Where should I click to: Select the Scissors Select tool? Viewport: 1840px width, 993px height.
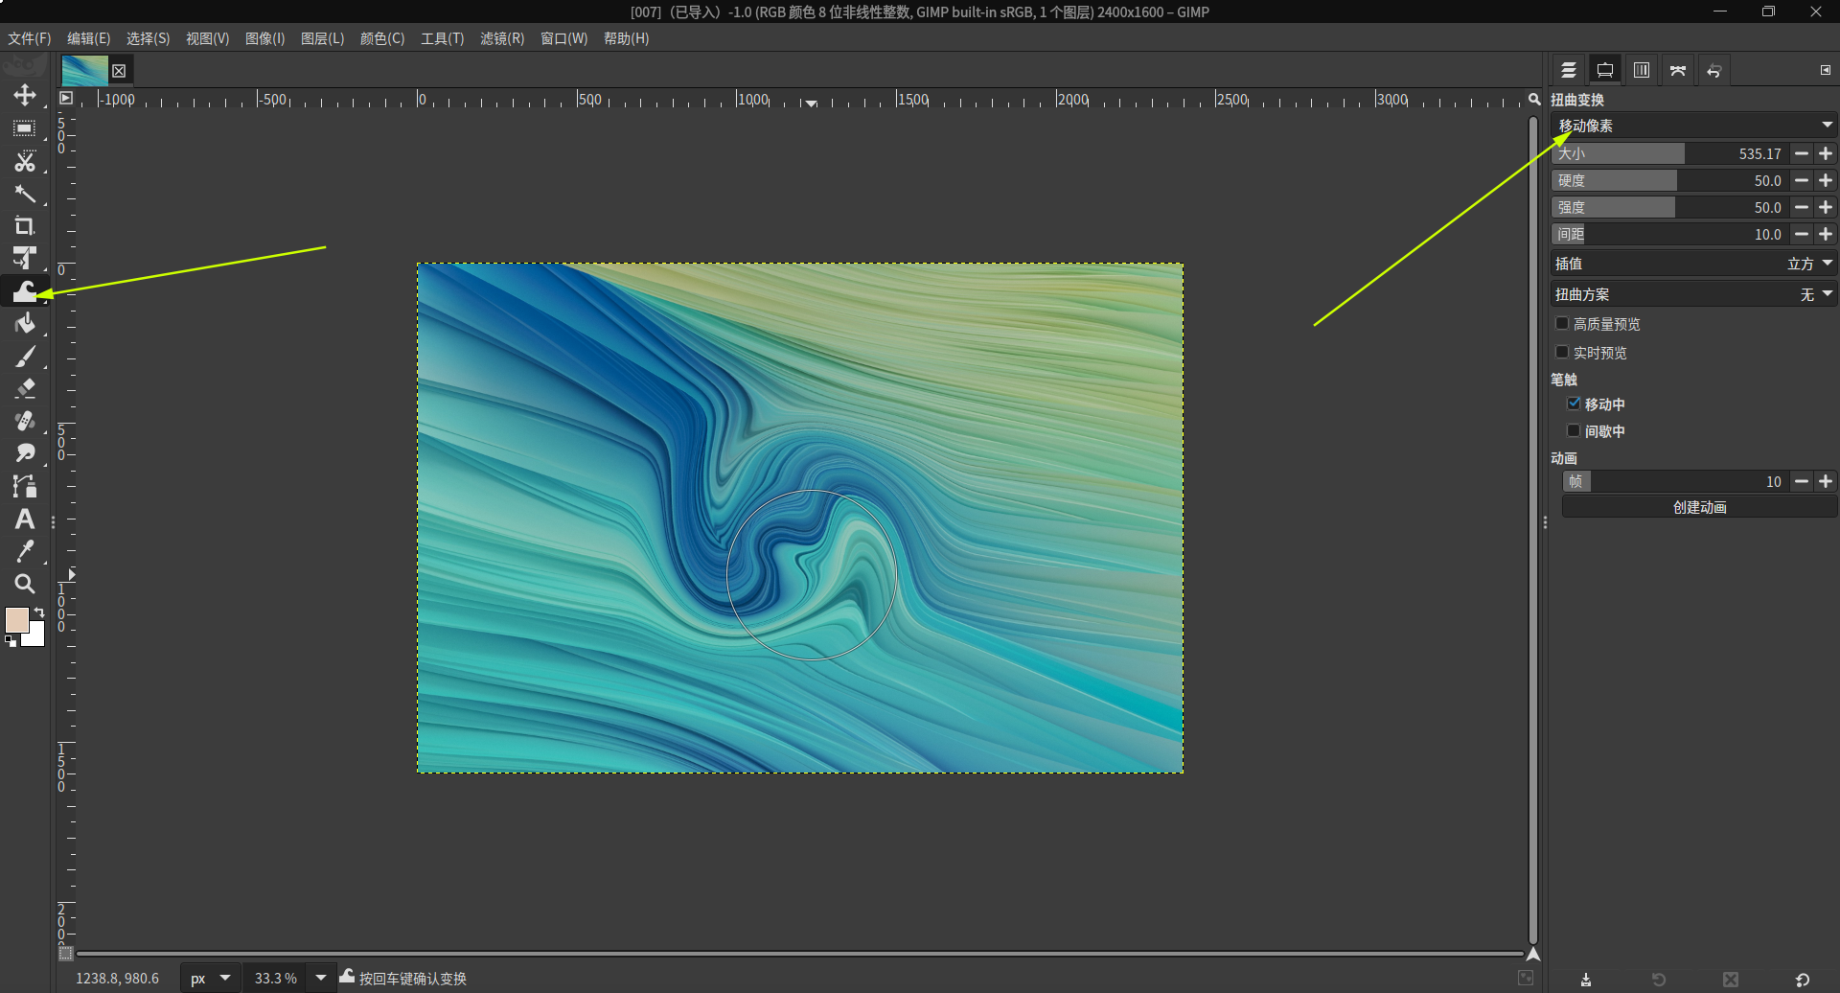tap(25, 161)
